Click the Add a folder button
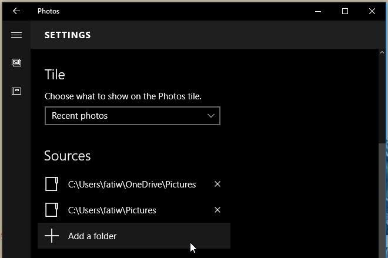Screen dimensions: 388x258 134,236
